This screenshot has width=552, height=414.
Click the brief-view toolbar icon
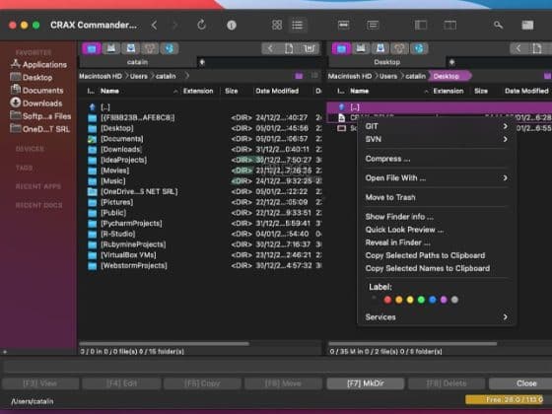tap(343, 25)
